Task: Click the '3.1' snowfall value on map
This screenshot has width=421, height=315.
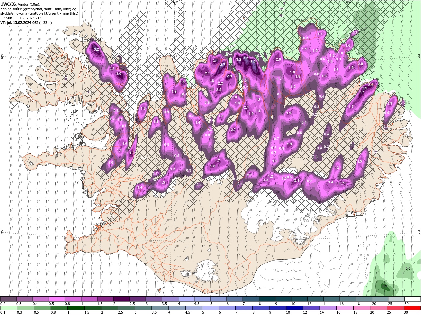Action: (x=215, y=61)
